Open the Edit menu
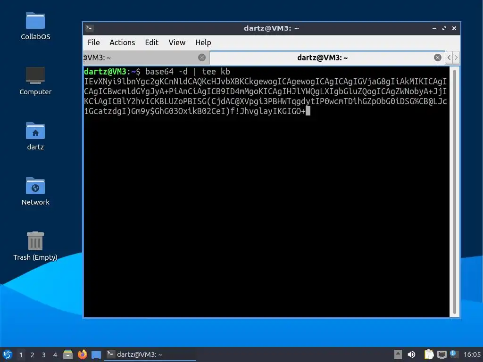The image size is (483, 362). pyautogui.click(x=151, y=42)
